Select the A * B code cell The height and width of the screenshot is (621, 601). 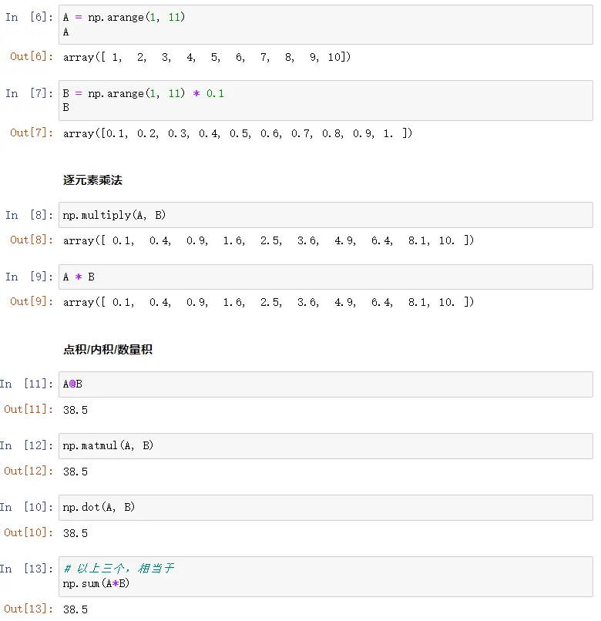[324, 277]
